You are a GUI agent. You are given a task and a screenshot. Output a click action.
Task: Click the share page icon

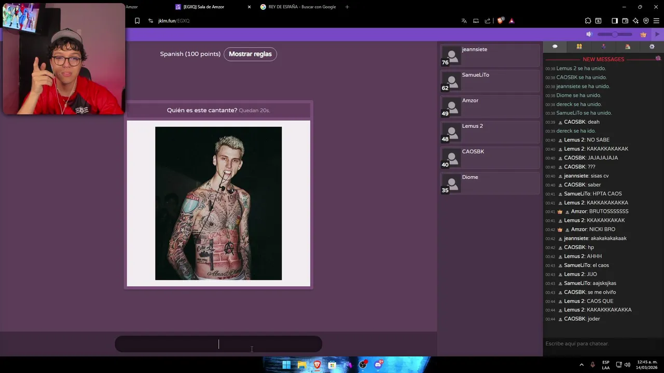(x=488, y=21)
